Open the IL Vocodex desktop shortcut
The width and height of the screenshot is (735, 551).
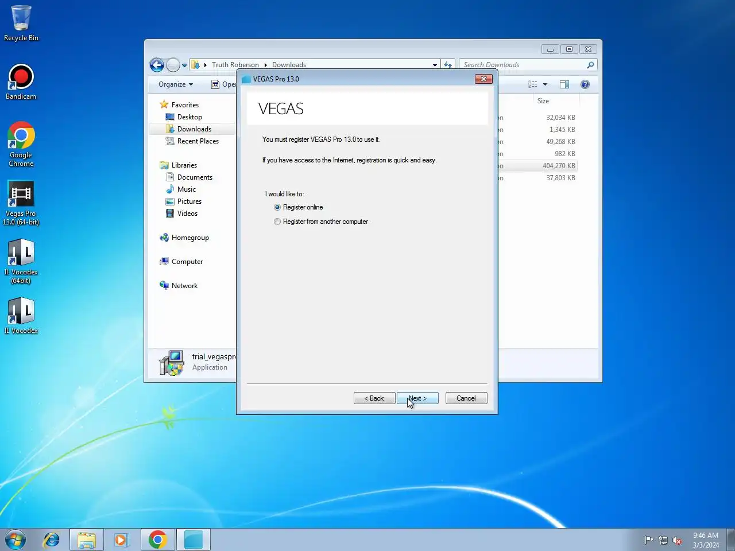click(x=21, y=316)
